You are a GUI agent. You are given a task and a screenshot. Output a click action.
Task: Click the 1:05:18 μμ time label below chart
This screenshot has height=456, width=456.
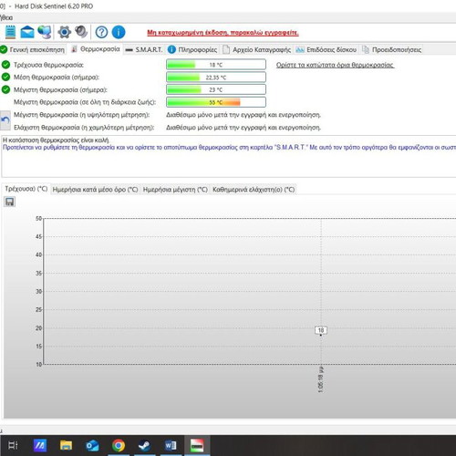pyautogui.click(x=320, y=379)
